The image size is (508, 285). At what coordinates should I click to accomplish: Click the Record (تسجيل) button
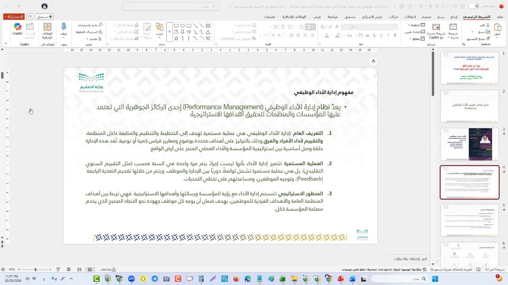(x=44, y=17)
